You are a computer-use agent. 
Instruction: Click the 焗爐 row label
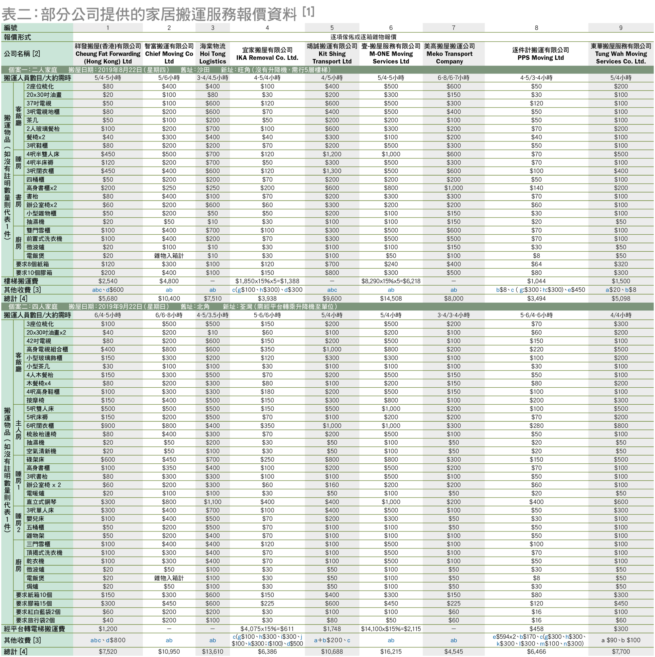[32, 586]
